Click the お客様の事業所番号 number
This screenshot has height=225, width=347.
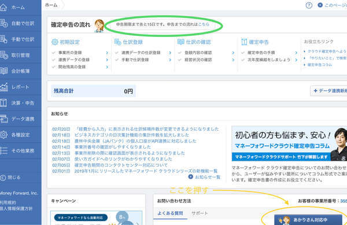344,201
